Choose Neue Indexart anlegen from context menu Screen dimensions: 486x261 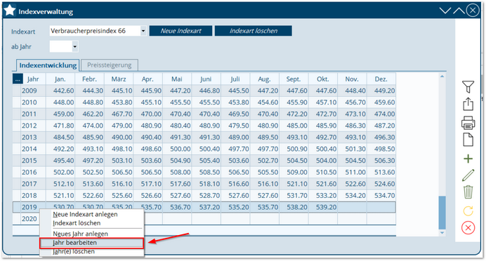click(x=85, y=214)
